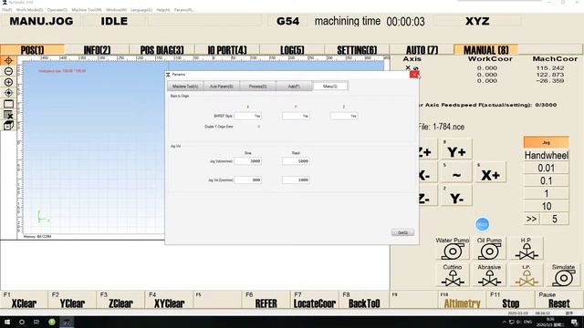Click the 3D cube view icon
Screen dimensions: 584x328
pyautogui.click(x=8, y=126)
